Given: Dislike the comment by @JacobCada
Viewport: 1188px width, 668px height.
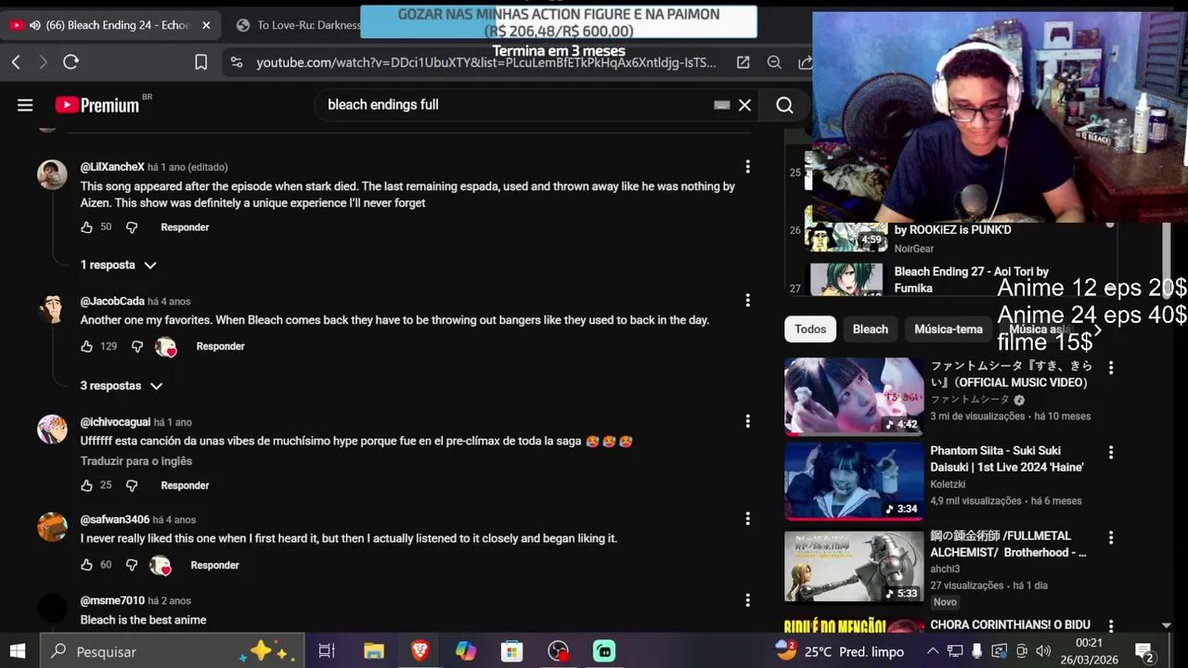Looking at the screenshot, I should 137,346.
